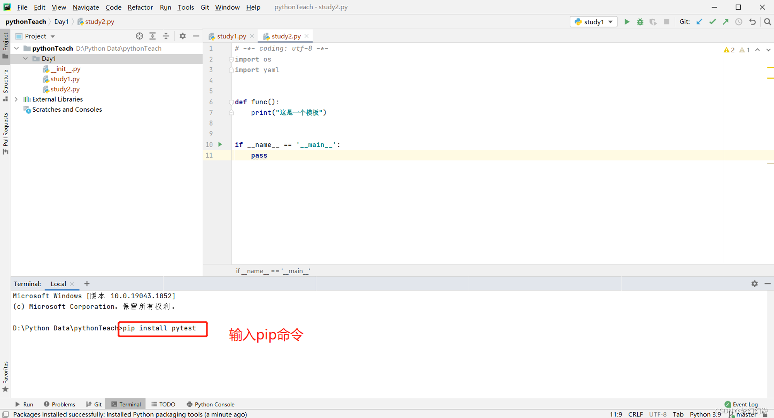Screen dimensions: 774x418
Task: Open the Python Console tool window
Action: point(211,404)
